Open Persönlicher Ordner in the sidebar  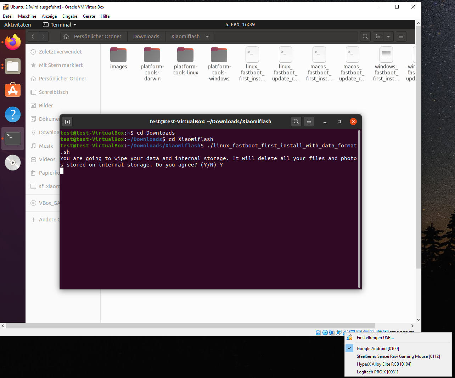tap(63, 79)
